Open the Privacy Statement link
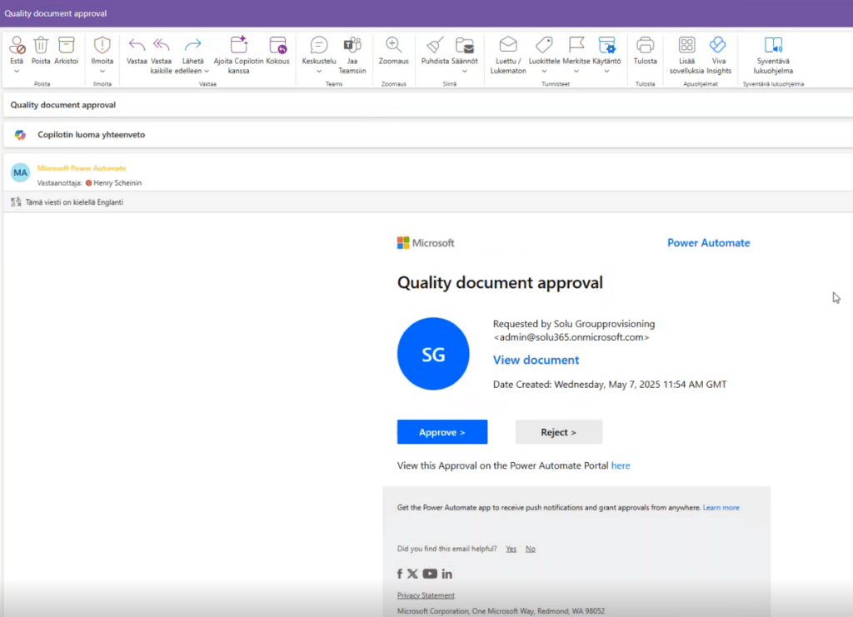The width and height of the screenshot is (853, 617). [x=426, y=596]
